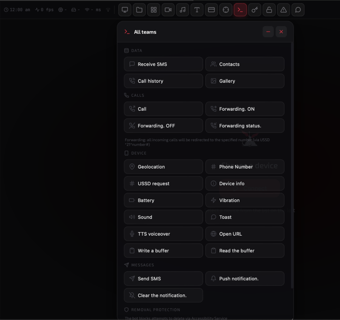The height and width of the screenshot is (320, 340).
Task: Open the video camera toolbar icon
Action: [x=168, y=10]
